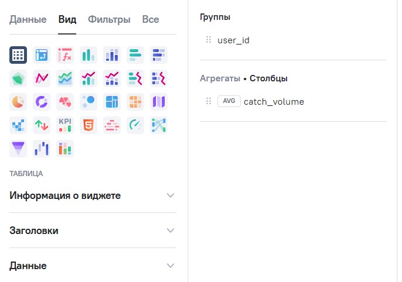
Task: Select the donut chart widget icon
Action: (42, 102)
